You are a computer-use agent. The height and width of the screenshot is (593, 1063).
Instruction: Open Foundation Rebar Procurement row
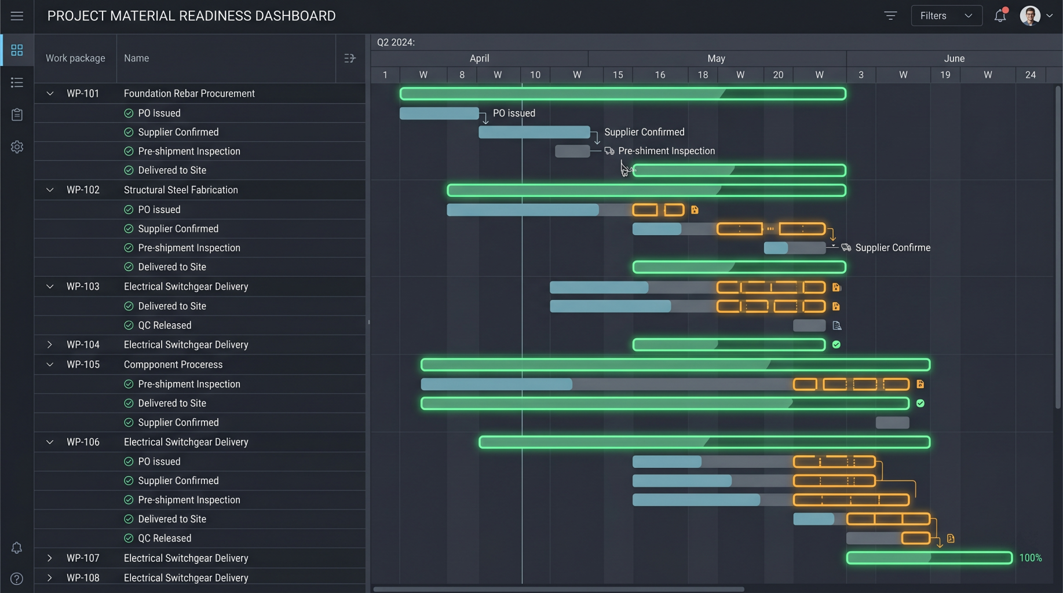(x=200, y=94)
